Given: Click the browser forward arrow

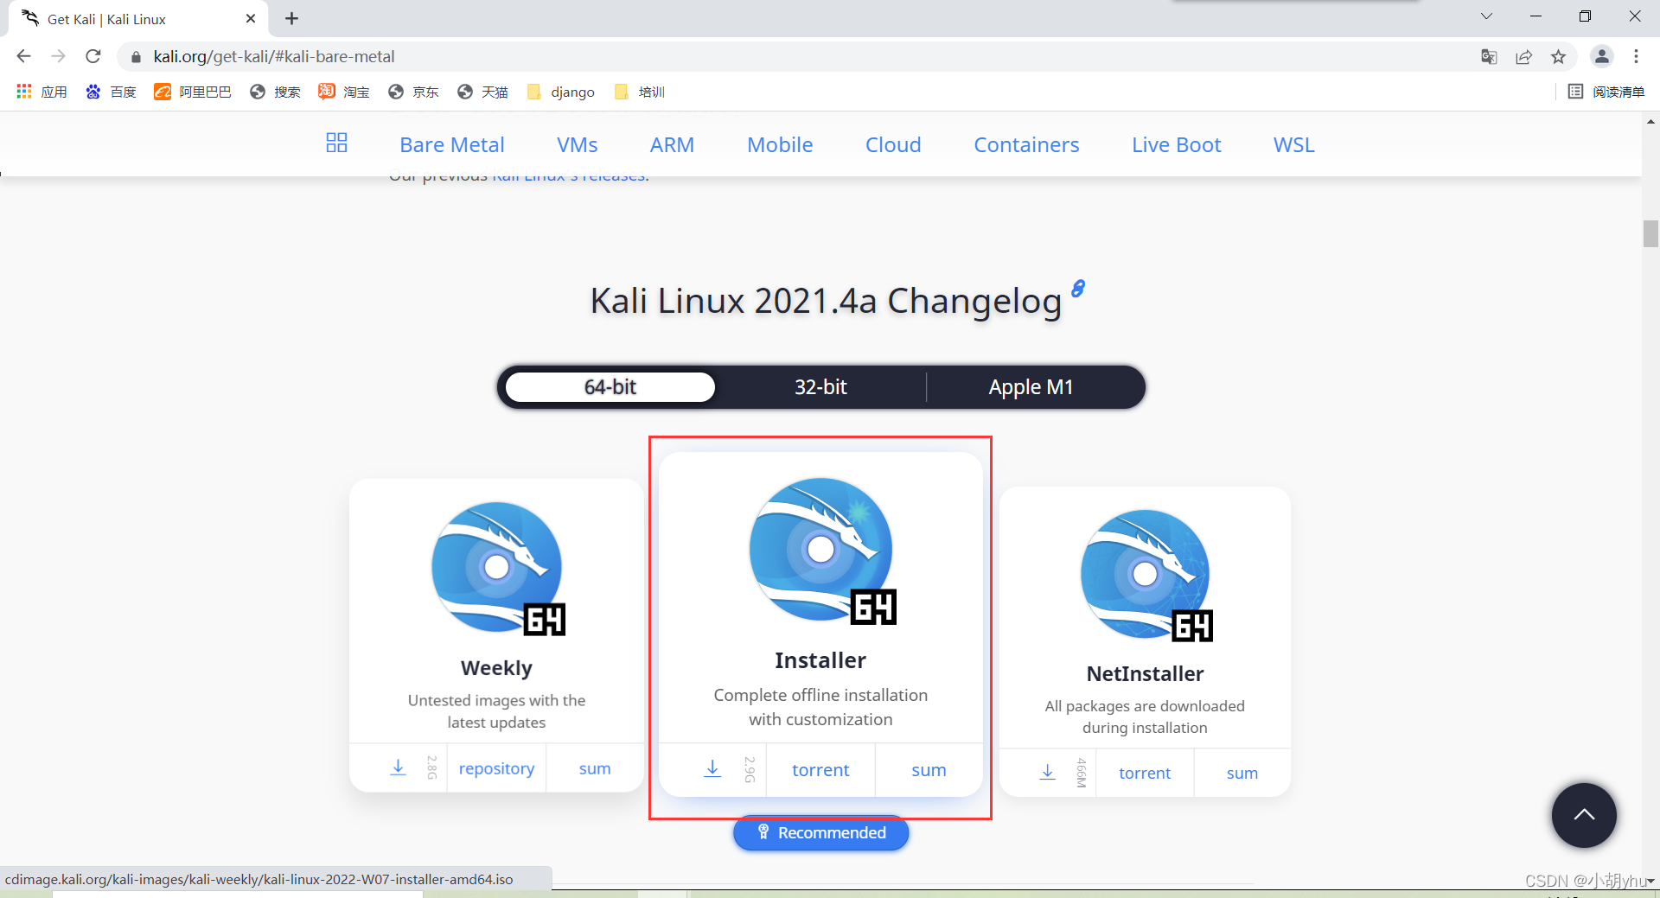Looking at the screenshot, I should pyautogui.click(x=58, y=56).
